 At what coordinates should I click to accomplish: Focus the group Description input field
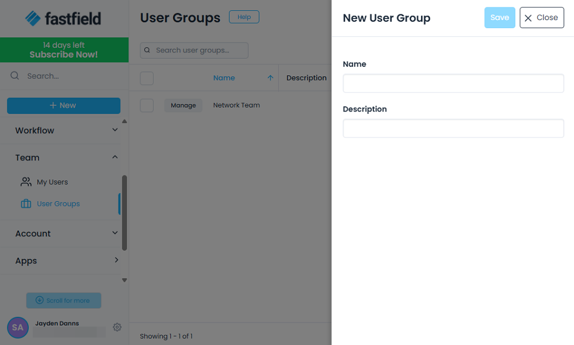point(453,128)
